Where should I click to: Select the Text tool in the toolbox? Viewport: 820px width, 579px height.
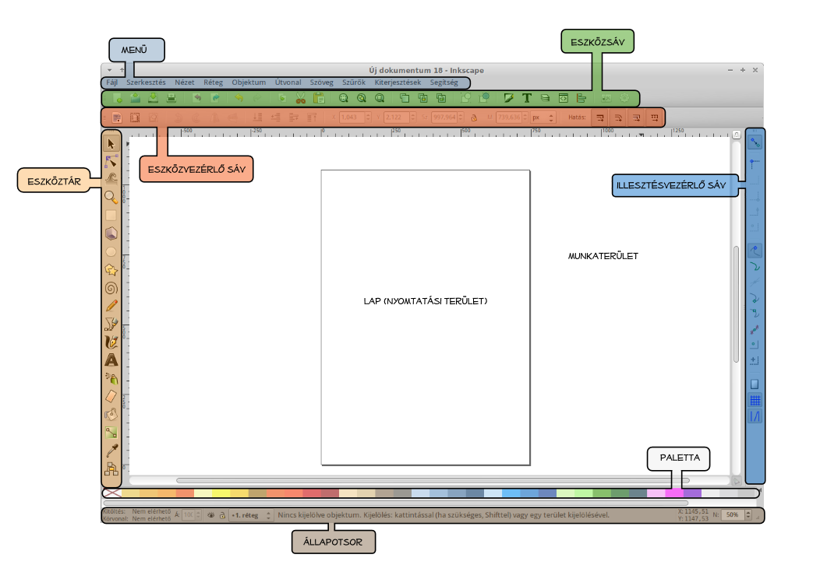point(111,360)
